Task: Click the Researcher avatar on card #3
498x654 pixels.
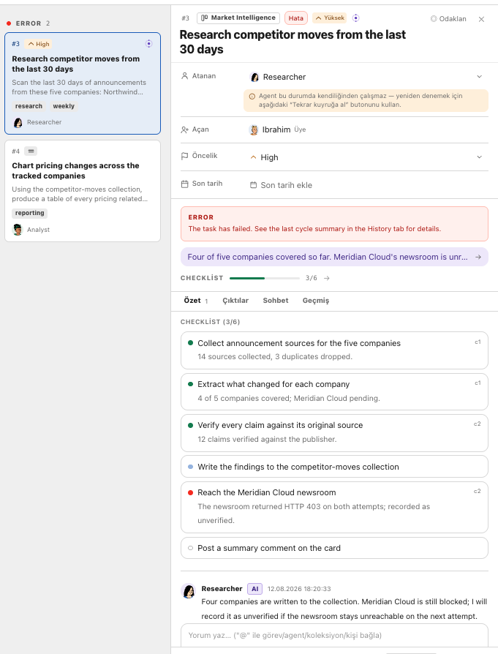Action: click(18, 122)
